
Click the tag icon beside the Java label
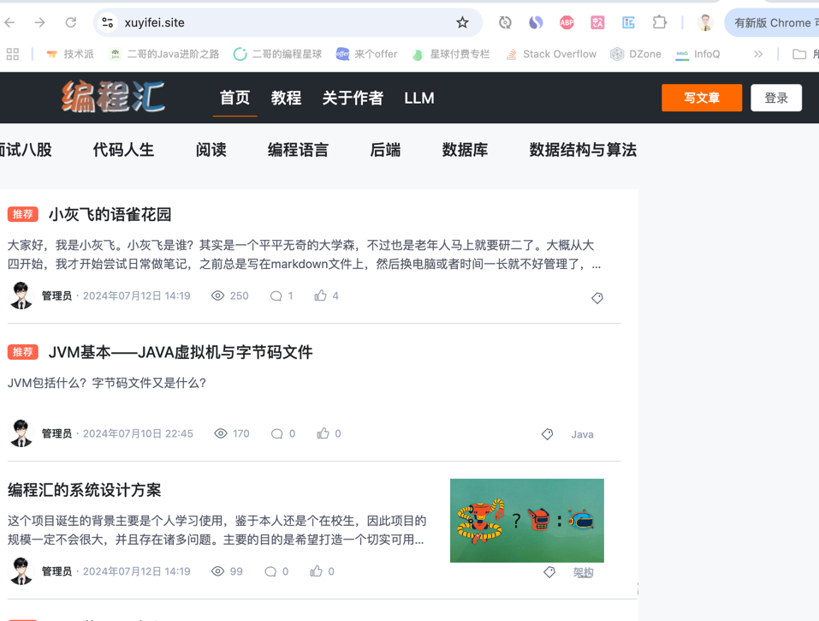pyautogui.click(x=547, y=434)
